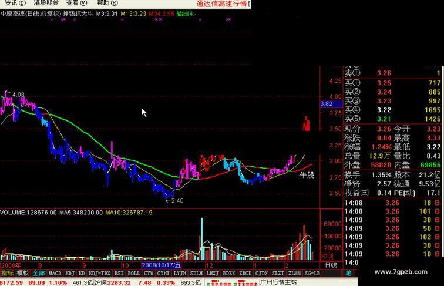Switch indicator to ZBCD
This screenshot has width=444, height=286.
(245, 273)
